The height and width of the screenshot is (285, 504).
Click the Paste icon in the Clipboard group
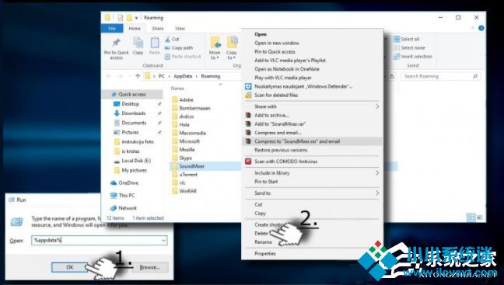[155, 43]
